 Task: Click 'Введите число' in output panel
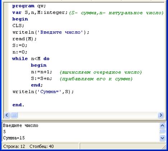click(20, 125)
